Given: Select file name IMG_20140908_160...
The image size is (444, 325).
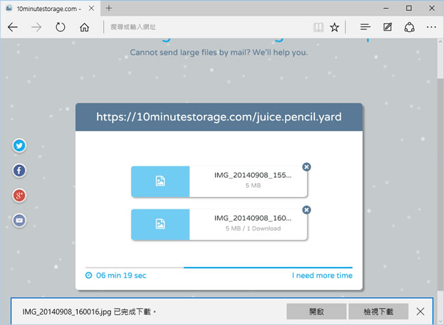Looking at the screenshot, I should point(253,218).
